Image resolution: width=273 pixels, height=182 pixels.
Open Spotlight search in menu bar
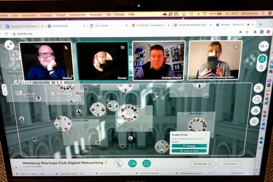(x=263, y=13)
